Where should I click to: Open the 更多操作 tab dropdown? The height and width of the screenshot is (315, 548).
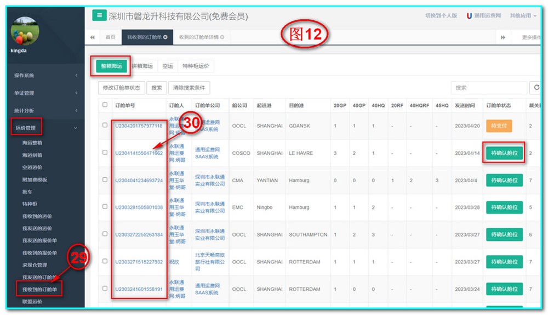pos(531,37)
